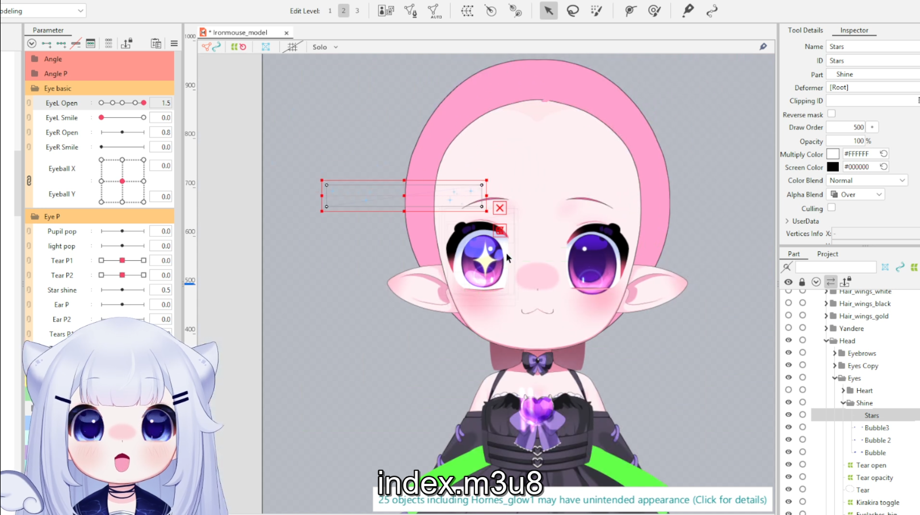Select the Bubble3 item in parts tree
The height and width of the screenshot is (515, 920).
[876, 428]
